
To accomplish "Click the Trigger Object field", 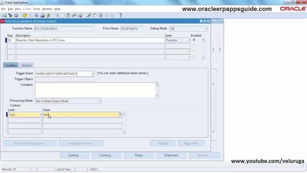I will pos(65,79).
